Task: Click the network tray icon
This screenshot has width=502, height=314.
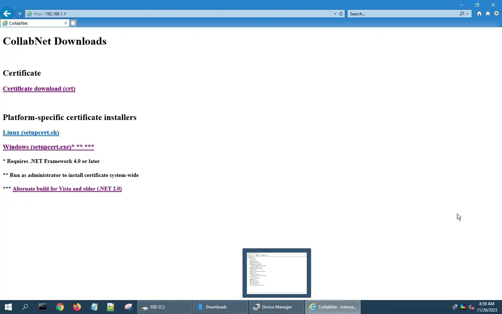Action: (x=455, y=307)
